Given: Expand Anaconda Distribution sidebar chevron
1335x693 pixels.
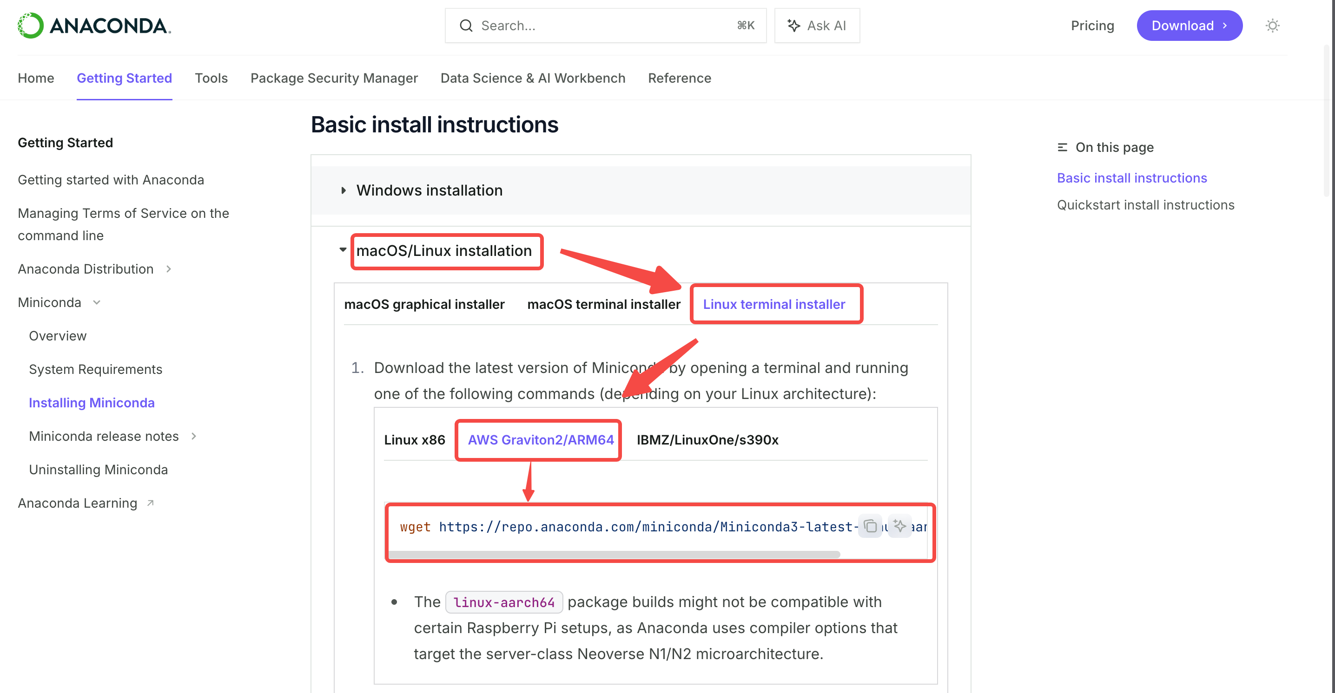Looking at the screenshot, I should [168, 269].
